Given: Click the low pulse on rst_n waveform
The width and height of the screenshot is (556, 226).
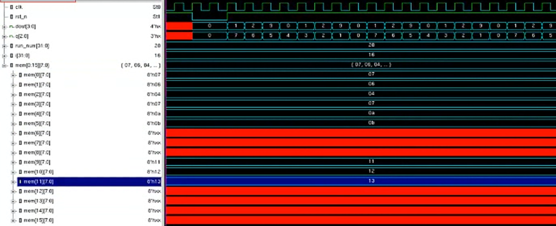Looking at the screenshot, I should (x=210, y=17).
